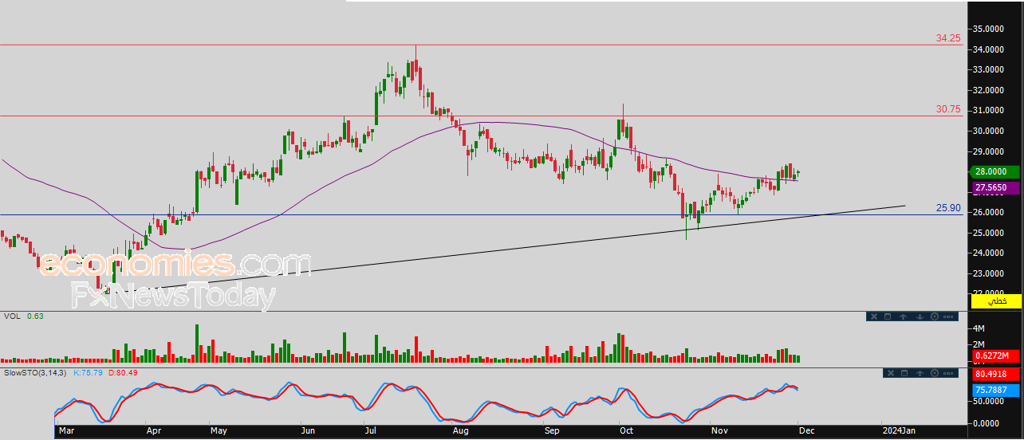Click the SlowSTO(3,14,3) indicator label
1024x440 pixels.
pyautogui.click(x=37, y=372)
